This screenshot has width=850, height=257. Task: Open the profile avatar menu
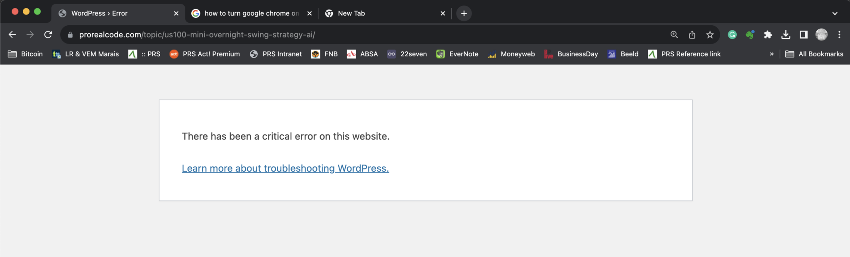821,35
